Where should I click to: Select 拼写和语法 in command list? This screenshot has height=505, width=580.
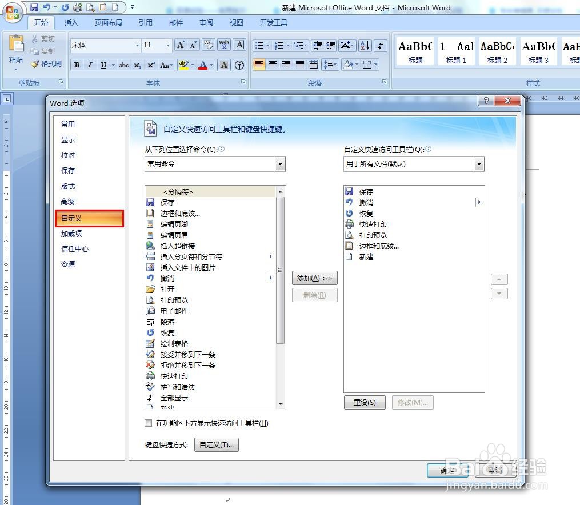pyautogui.click(x=210, y=387)
